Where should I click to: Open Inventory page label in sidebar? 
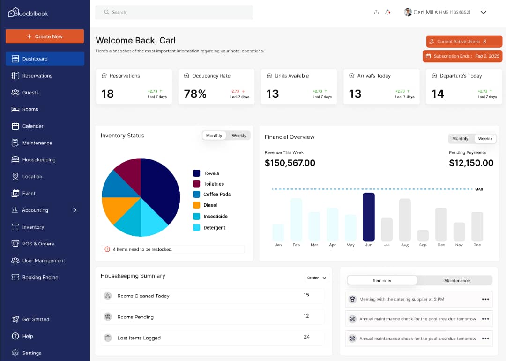33,227
